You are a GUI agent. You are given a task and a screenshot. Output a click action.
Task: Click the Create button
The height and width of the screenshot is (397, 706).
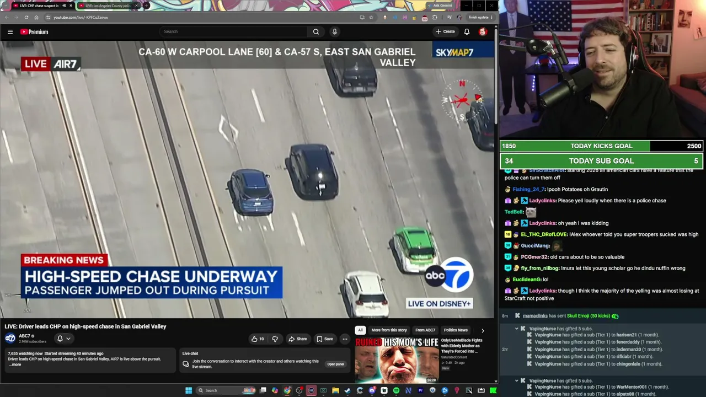445,32
